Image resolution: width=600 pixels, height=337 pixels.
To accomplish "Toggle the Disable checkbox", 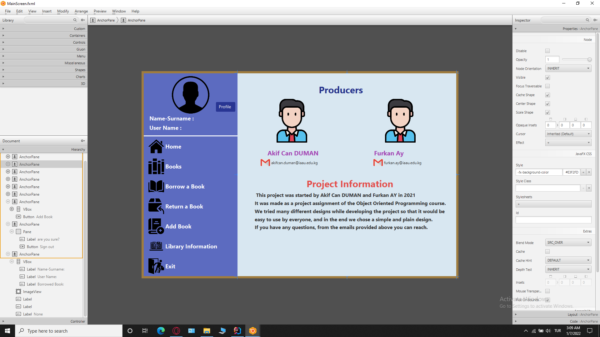I will tap(547, 51).
